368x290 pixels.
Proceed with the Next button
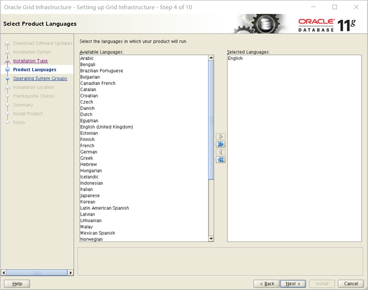point(293,284)
